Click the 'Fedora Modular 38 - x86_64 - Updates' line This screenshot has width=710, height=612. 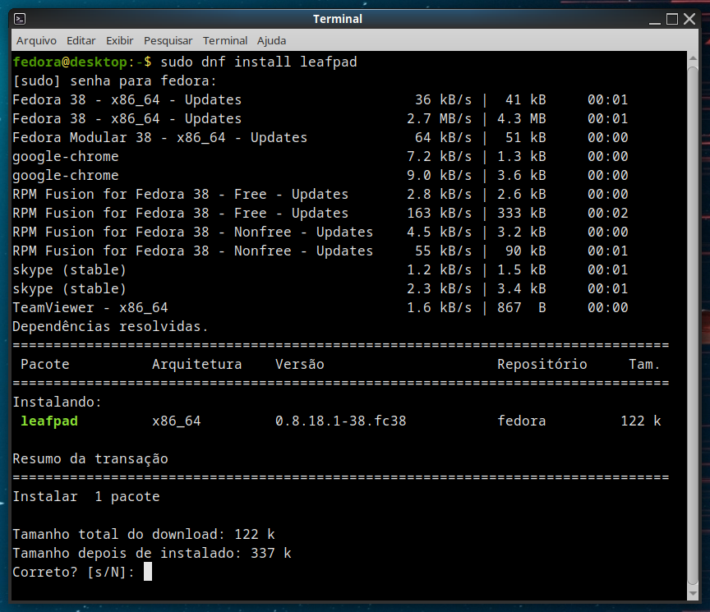click(160, 138)
